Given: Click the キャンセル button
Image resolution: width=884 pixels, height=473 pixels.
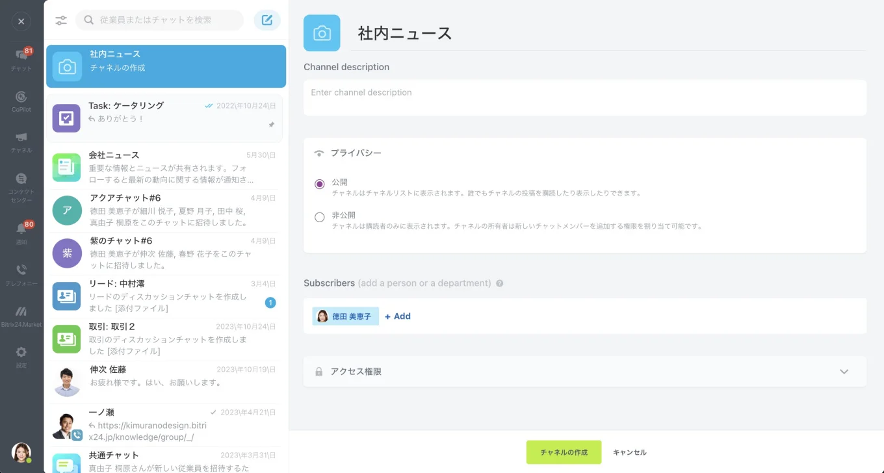Looking at the screenshot, I should [630, 452].
